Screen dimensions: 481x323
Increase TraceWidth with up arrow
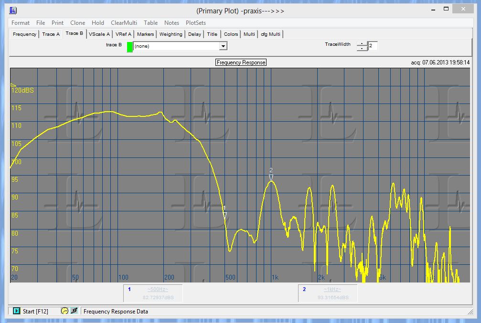[362, 44]
